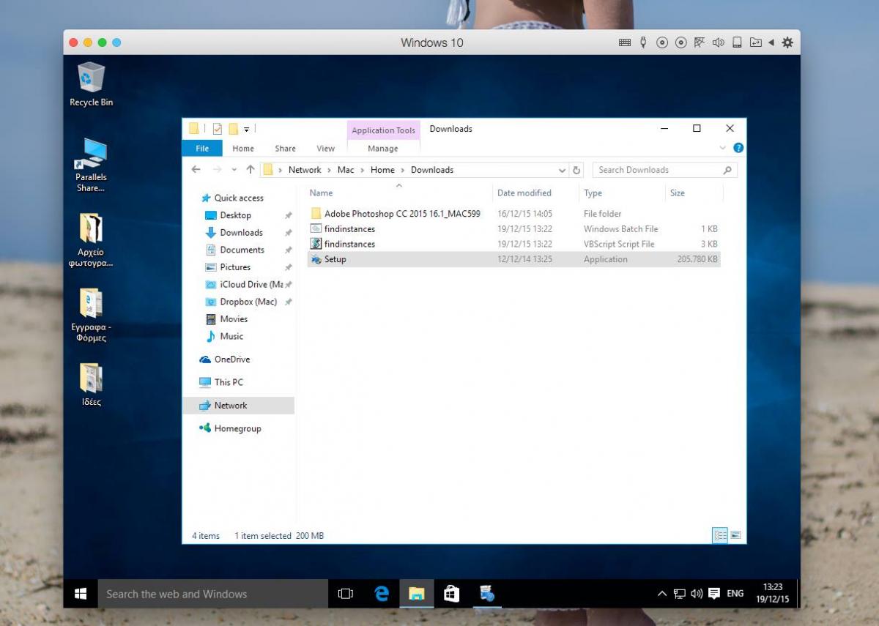Select the Recycle Bin desktop icon
This screenshot has width=879, height=626.
tap(91, 84)
